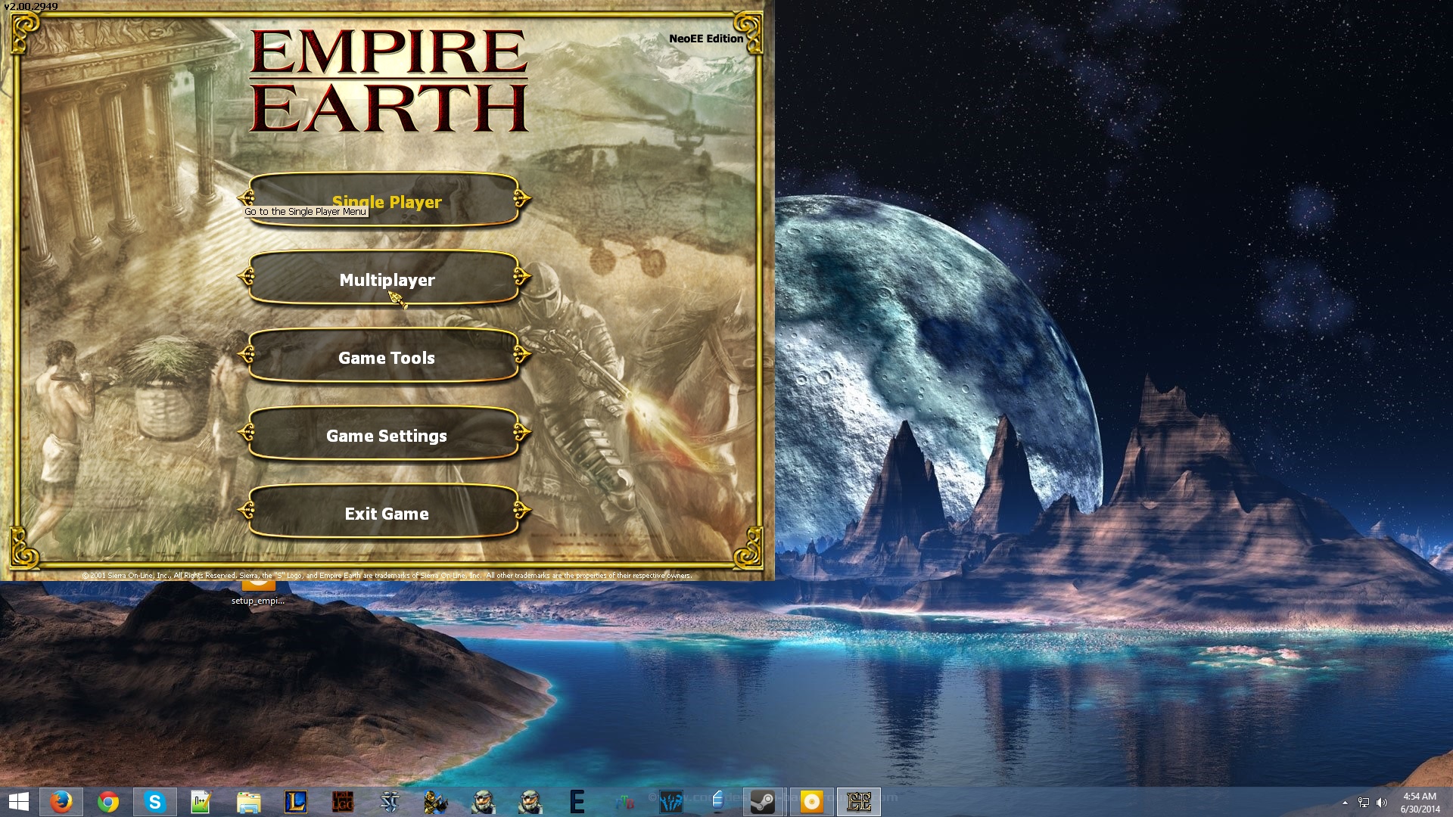Image resolution: width=1453 pixels, height=817 pixels.
Task: Open Game Settings from main menu
Action: [x=386, y=435]
